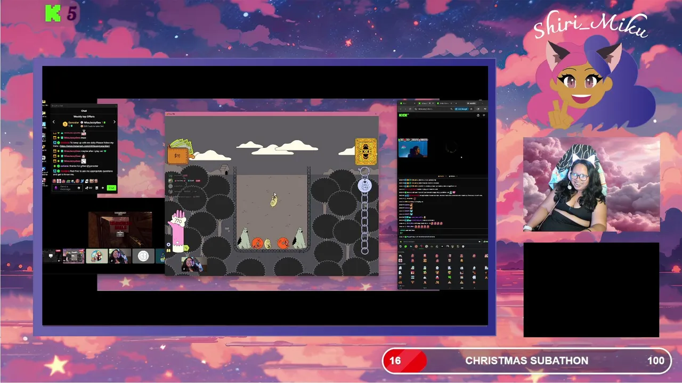Select the cartoon avatar thumbnail in the strip
This screenshot has height=383, width=682.
coord(96,256)
